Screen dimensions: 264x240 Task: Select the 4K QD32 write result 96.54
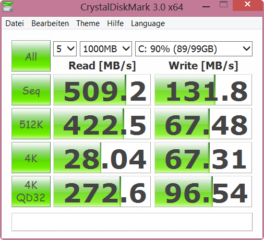click(x=203, y=191)
